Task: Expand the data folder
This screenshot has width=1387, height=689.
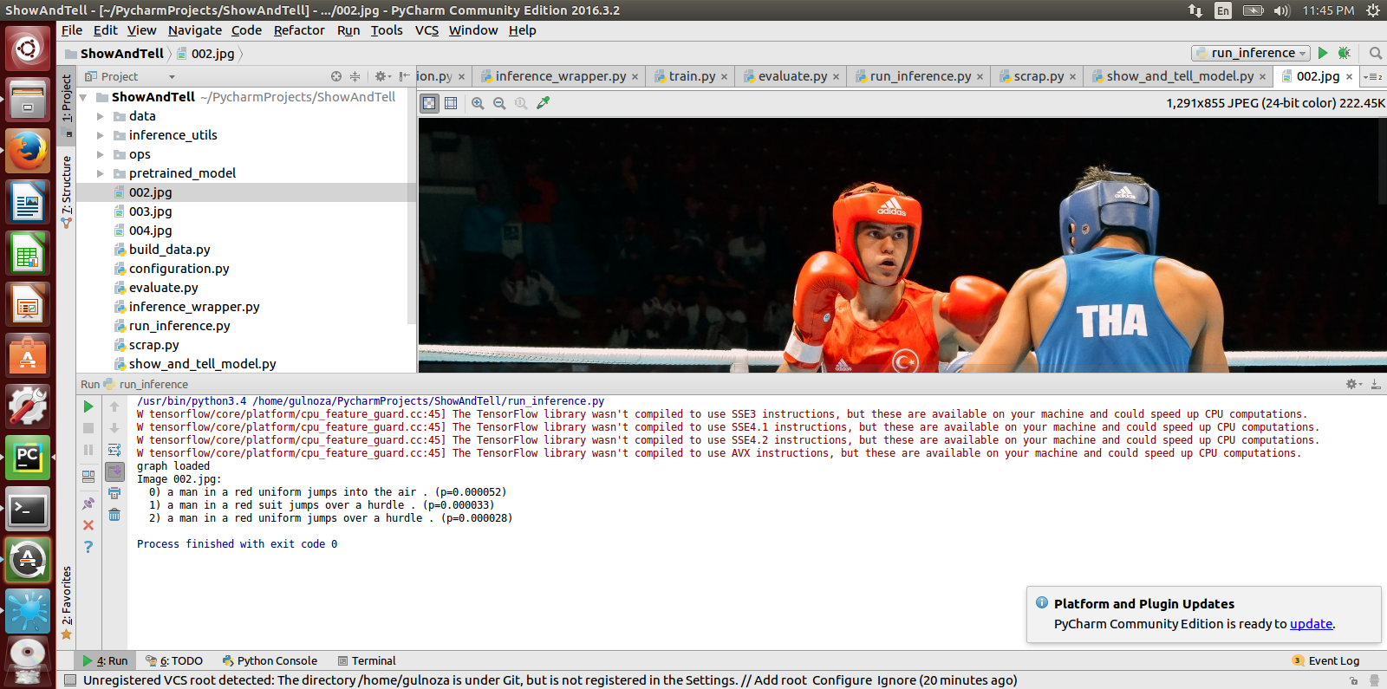Action: click(101, 116)
